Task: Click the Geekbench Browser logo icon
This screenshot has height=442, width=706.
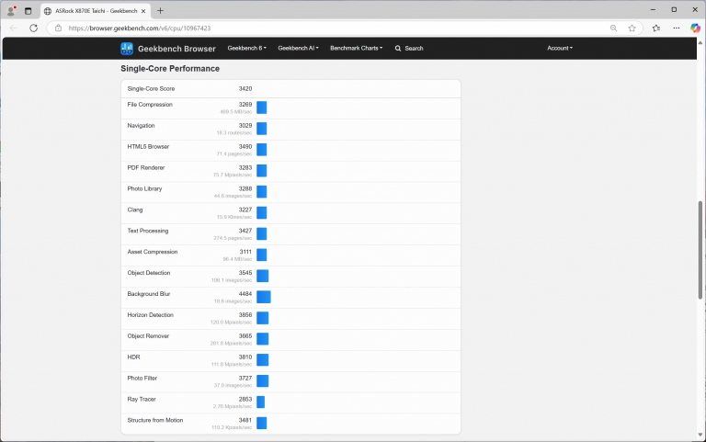Action: 127,49
